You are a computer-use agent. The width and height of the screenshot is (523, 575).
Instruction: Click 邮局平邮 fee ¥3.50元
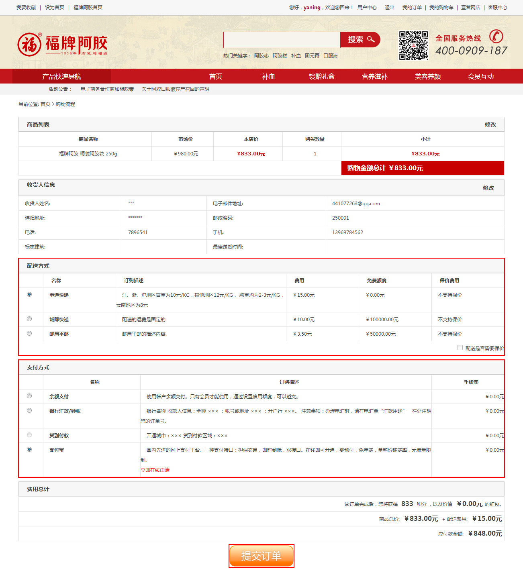pyautogui.click(x=302, y=334)
